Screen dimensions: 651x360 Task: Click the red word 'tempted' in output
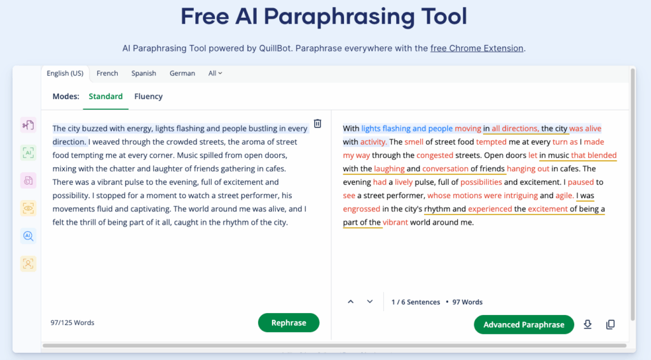pyautogui.click(x=491, y=142)
